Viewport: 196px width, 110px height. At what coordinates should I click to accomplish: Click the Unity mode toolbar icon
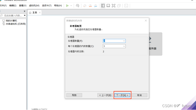coord(119,6)
